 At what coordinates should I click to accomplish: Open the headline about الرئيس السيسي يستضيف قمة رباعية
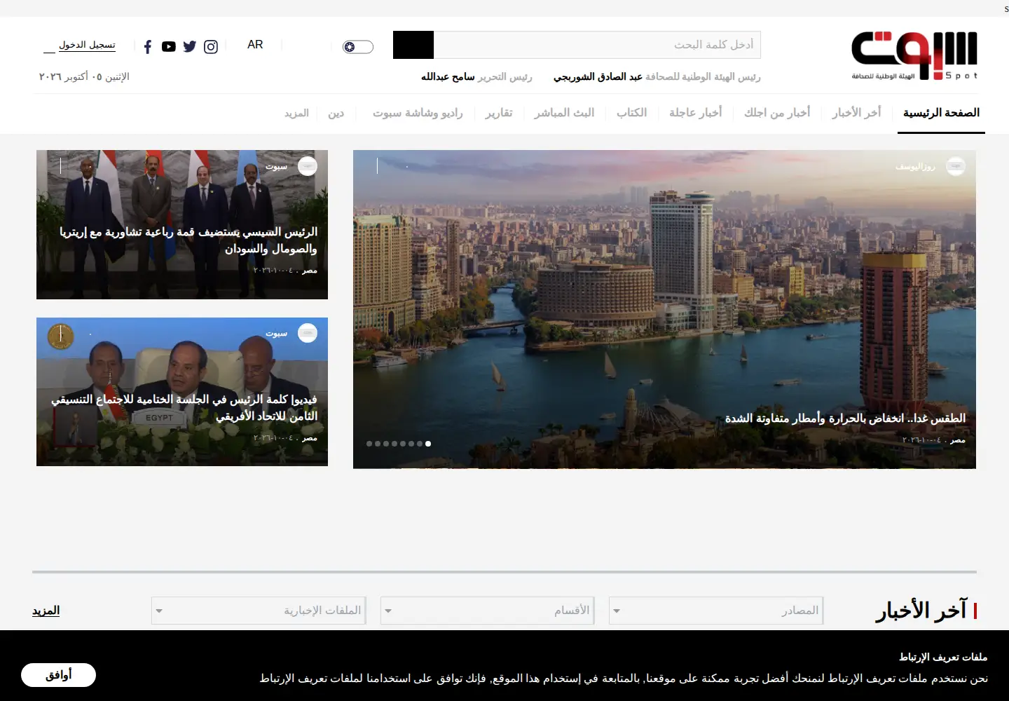tap(188, 240)
